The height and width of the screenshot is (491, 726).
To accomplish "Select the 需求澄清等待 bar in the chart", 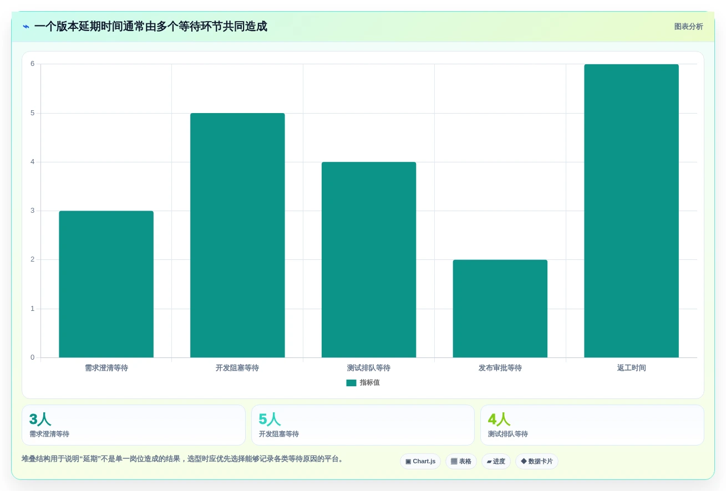I will [106, 284].
